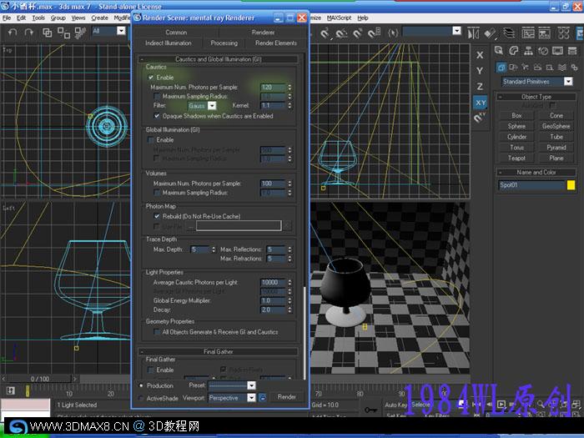Select the Lights creation category icon
584x438 pixels.
[526, 68]
